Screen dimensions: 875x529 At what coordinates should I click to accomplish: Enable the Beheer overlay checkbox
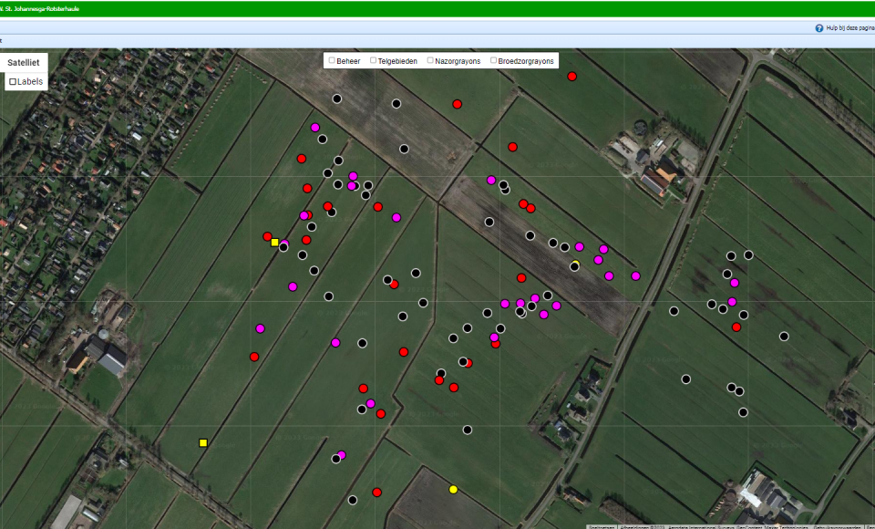(x=332, y=60)
